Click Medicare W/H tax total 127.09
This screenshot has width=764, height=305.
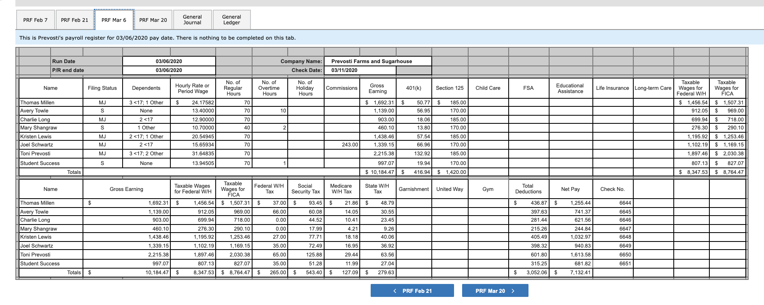pos(342,272)
